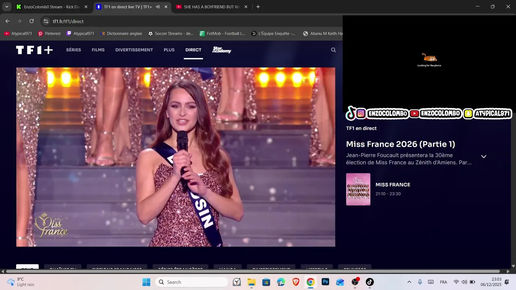Screen dimensions: 516x290
Task: Open the FRA language switcher
Action: point(443,282)
